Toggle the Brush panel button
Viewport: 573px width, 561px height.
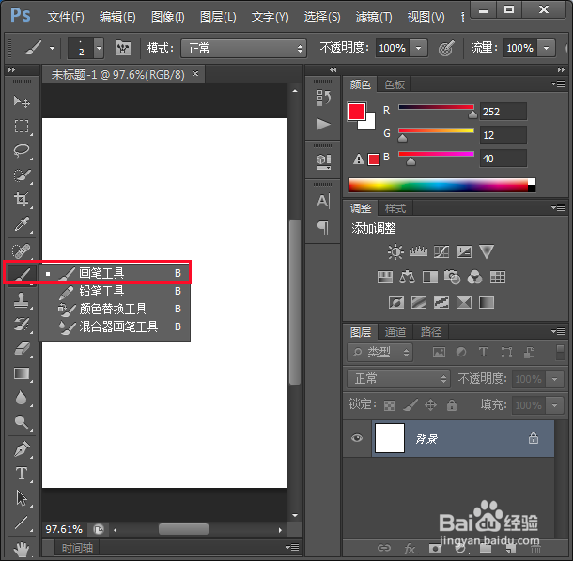(x=123, y=48)
